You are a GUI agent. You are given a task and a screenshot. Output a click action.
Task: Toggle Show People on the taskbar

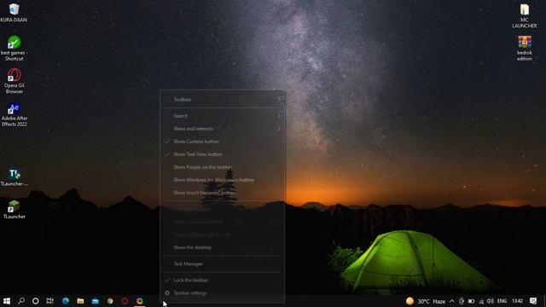coord(222,167)
